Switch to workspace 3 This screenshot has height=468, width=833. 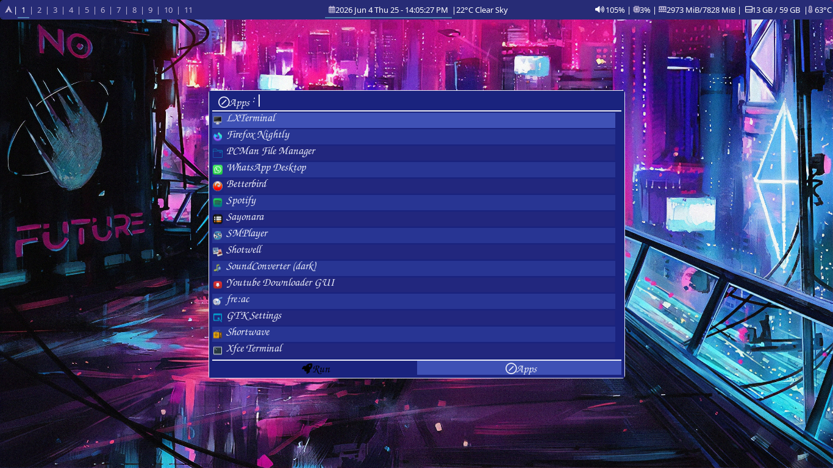tap(55, 10)
